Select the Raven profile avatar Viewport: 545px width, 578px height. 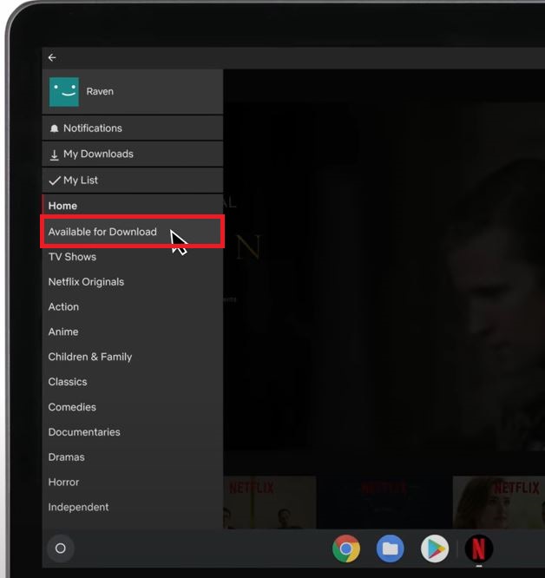coord(64,92)
